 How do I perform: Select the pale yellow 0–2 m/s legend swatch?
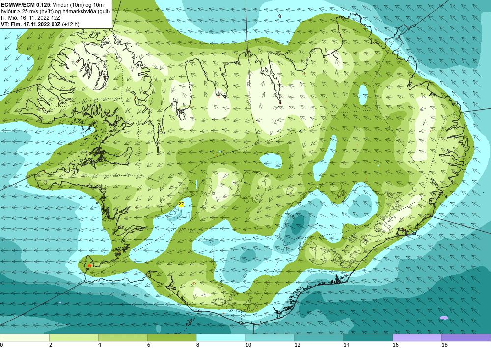25,338
